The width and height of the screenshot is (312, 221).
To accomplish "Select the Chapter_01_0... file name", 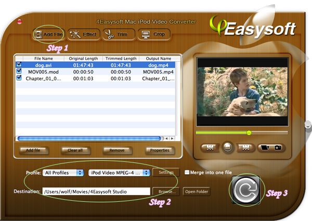I will pyautogui.click(x=43, y=79).
